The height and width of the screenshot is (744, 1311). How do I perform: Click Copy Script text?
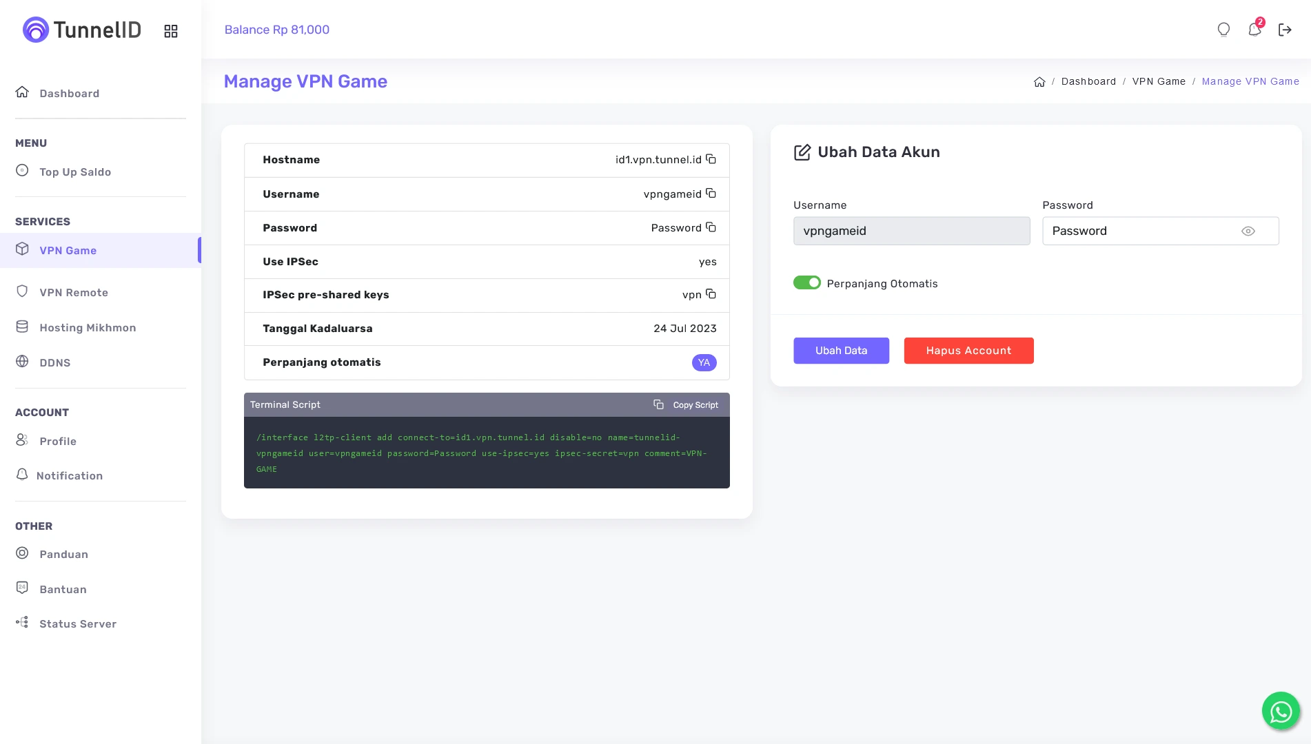695,405
